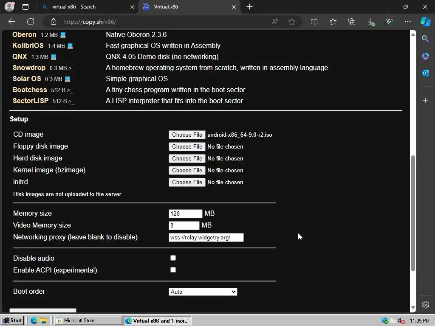Launch the KolibriOS link
435x326 pixels.
coord(28,45)
